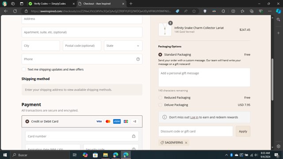Select Deluxe Packaging option
Screen dimensions: 283x159
click(x=160, y=105)
